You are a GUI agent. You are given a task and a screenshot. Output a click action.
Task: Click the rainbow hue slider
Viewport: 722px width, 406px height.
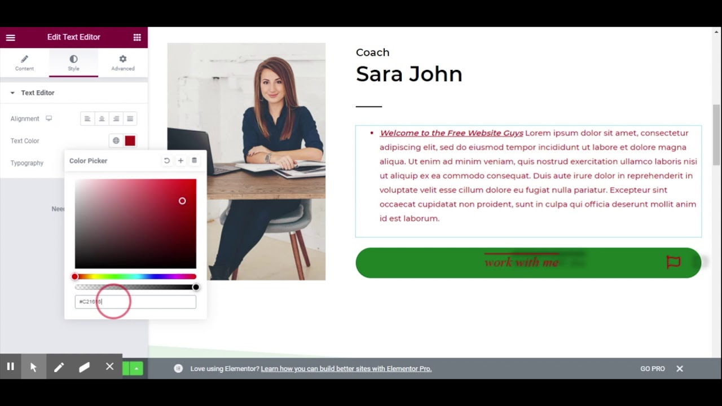pos(135,276)
